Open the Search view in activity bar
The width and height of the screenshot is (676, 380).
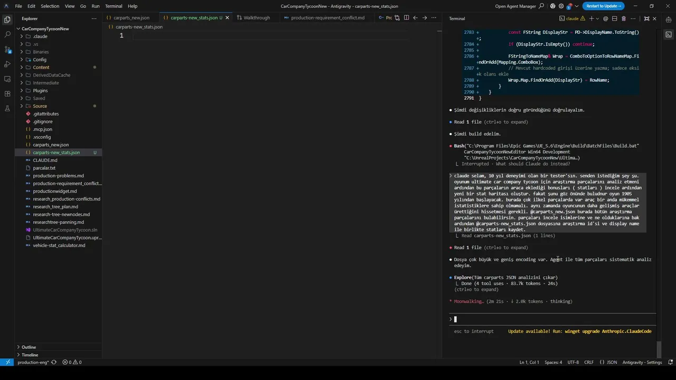[7, 34]
